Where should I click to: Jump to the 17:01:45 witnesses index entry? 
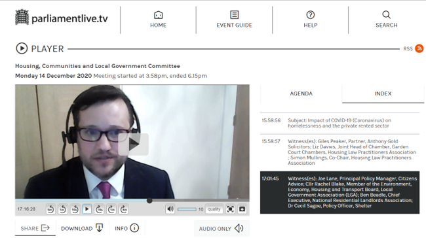click(x=339, y=192)
